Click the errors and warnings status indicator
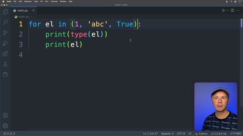This screenshot has width=243, height=136. (9, 133)
